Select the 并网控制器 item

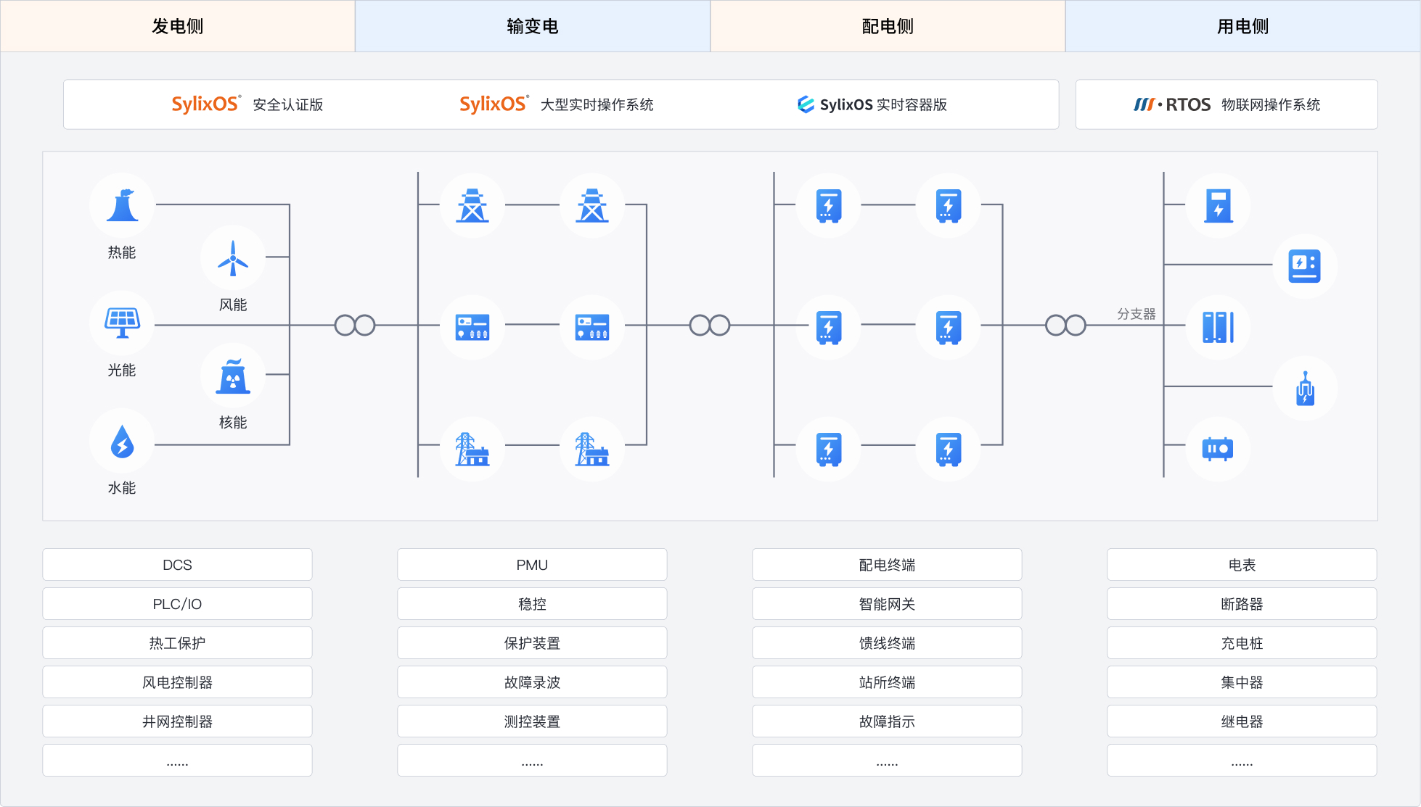point(177,721)
